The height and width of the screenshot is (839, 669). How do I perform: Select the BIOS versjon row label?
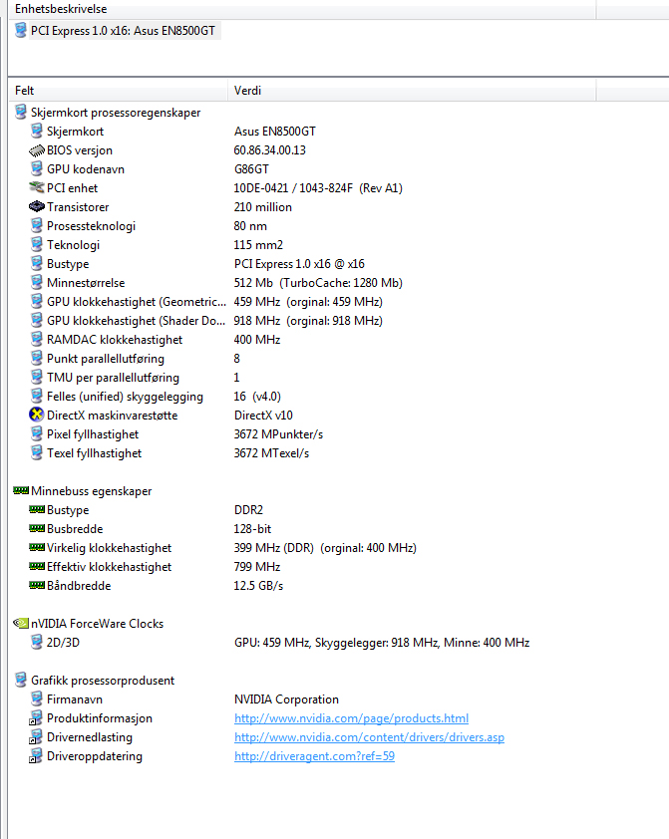79,150
